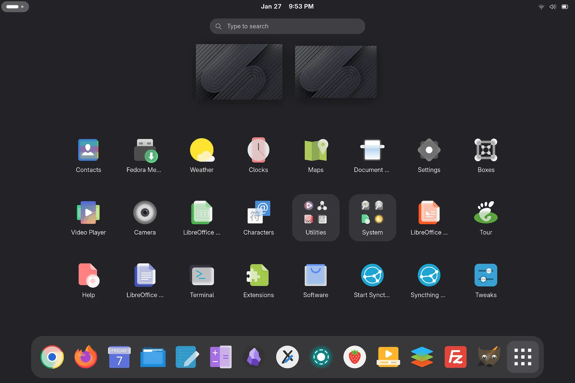Screen dimensions: 575x383
Task: Open the date and time menu
Action: (x=287, y=7)
